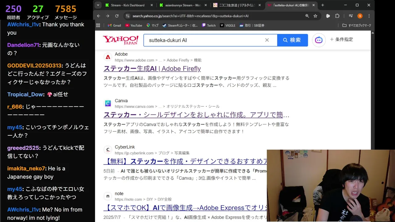Reload the current page
Viewport: 395px width, 222px height.
(x=117, y=16)
